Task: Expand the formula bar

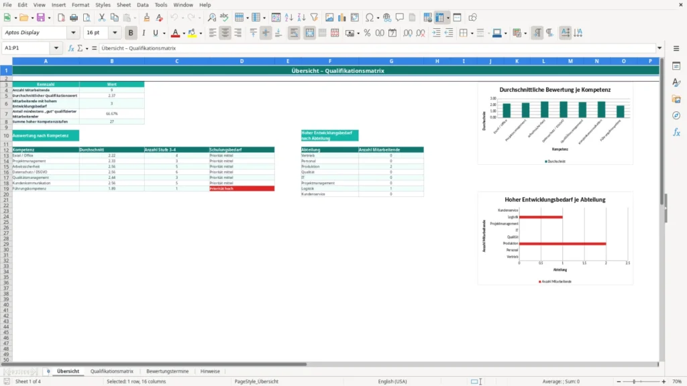Action: point(659,48)
